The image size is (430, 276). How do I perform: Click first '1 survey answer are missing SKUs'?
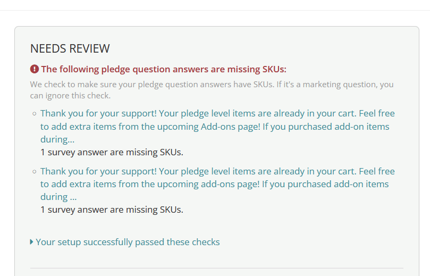tap(112, 152)
